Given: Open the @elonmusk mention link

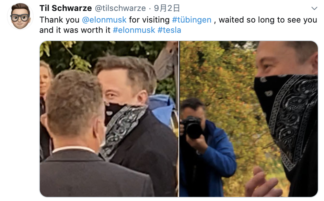Looking at the screenshot, I should pyautogui.click(x=104, y=20).
